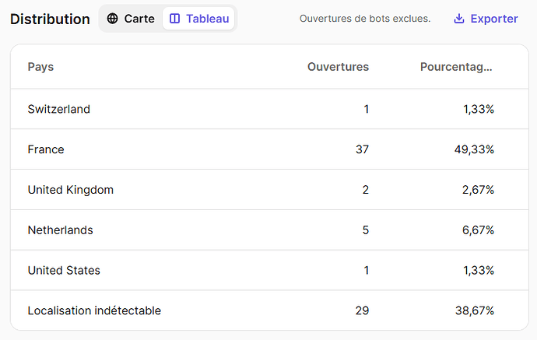Click the 38,67% percentage cell
This screenshot has height=340, width=537.
point(474,311)
